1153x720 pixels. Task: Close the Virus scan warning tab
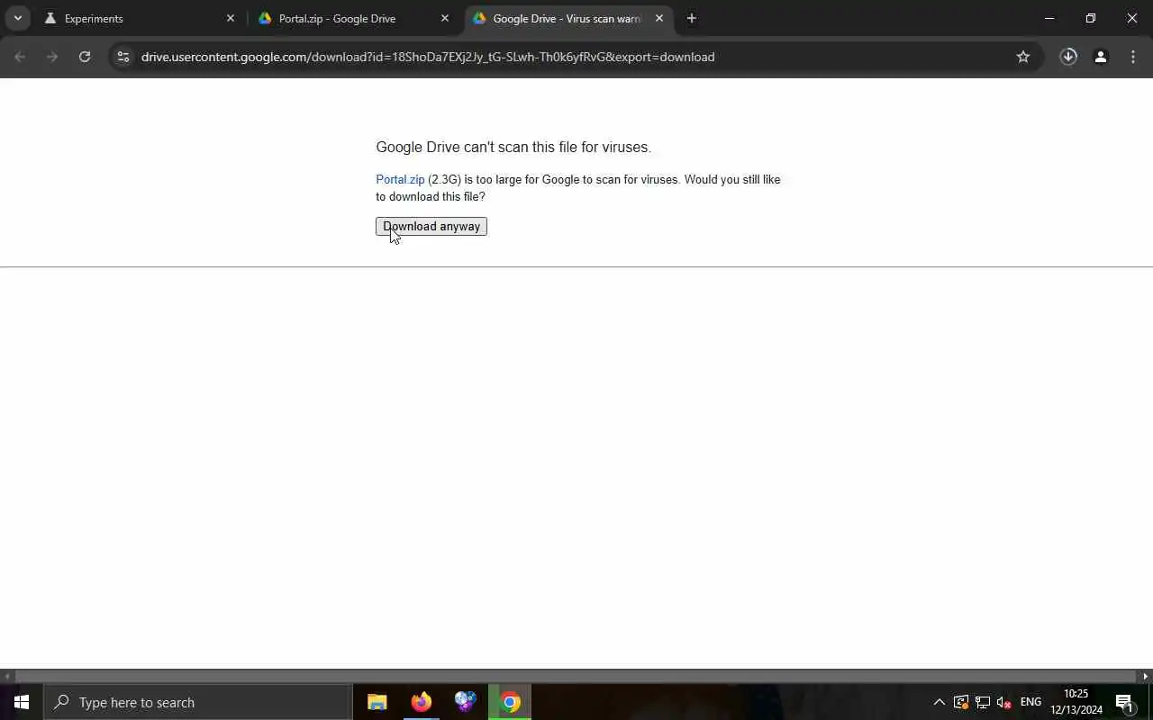(658, 18)
